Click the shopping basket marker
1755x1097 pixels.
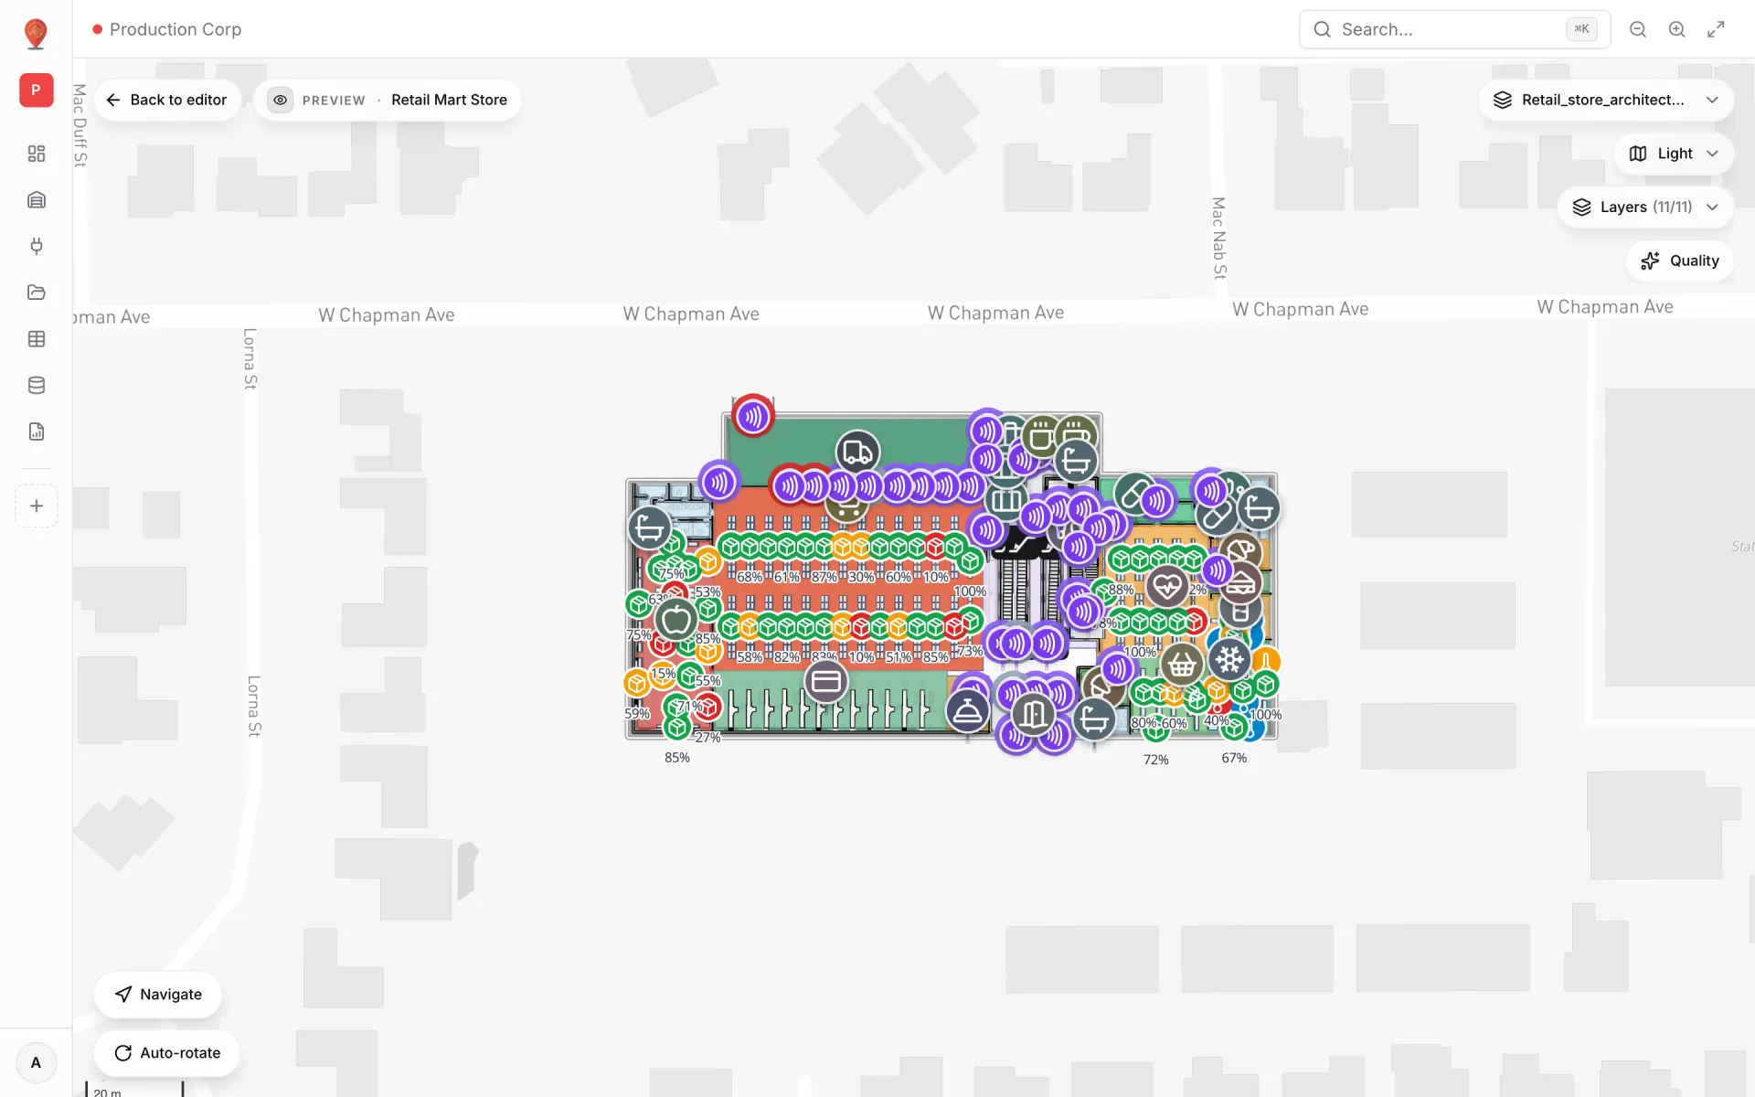pos(1182,665)
